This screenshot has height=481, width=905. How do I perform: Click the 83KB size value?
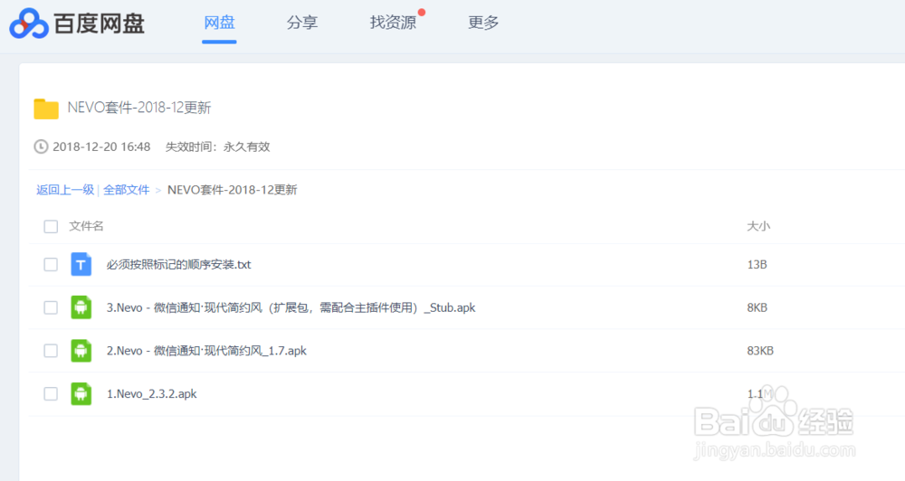point(760,351)
